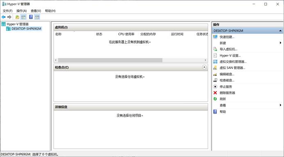Viewport: 284px width, 157px height.
Task: Click 编辑磁盘... action
Action: click(x=227, y=74)
